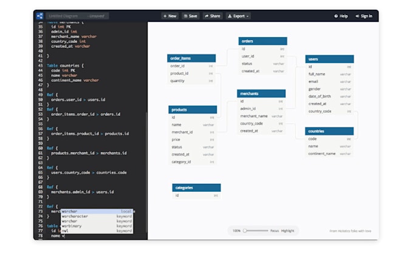Select the orders table header
This screenshot has width=413, height=256.
point(262,41)
